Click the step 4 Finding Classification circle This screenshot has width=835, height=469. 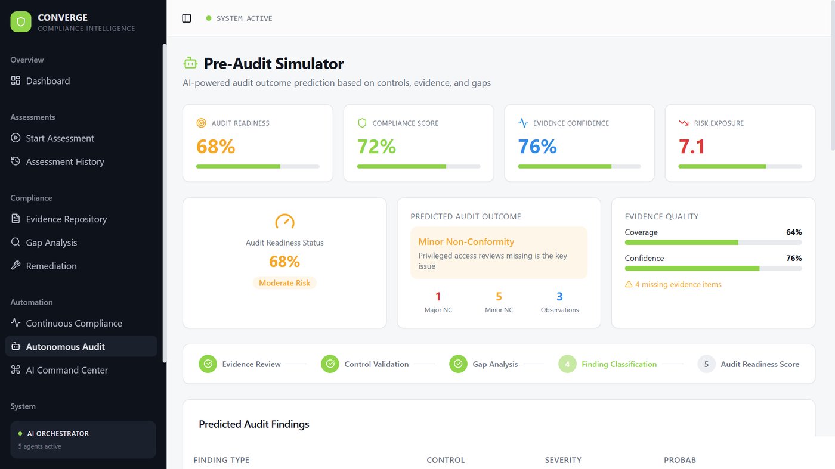pyautogui.click(x=567, y=364)
